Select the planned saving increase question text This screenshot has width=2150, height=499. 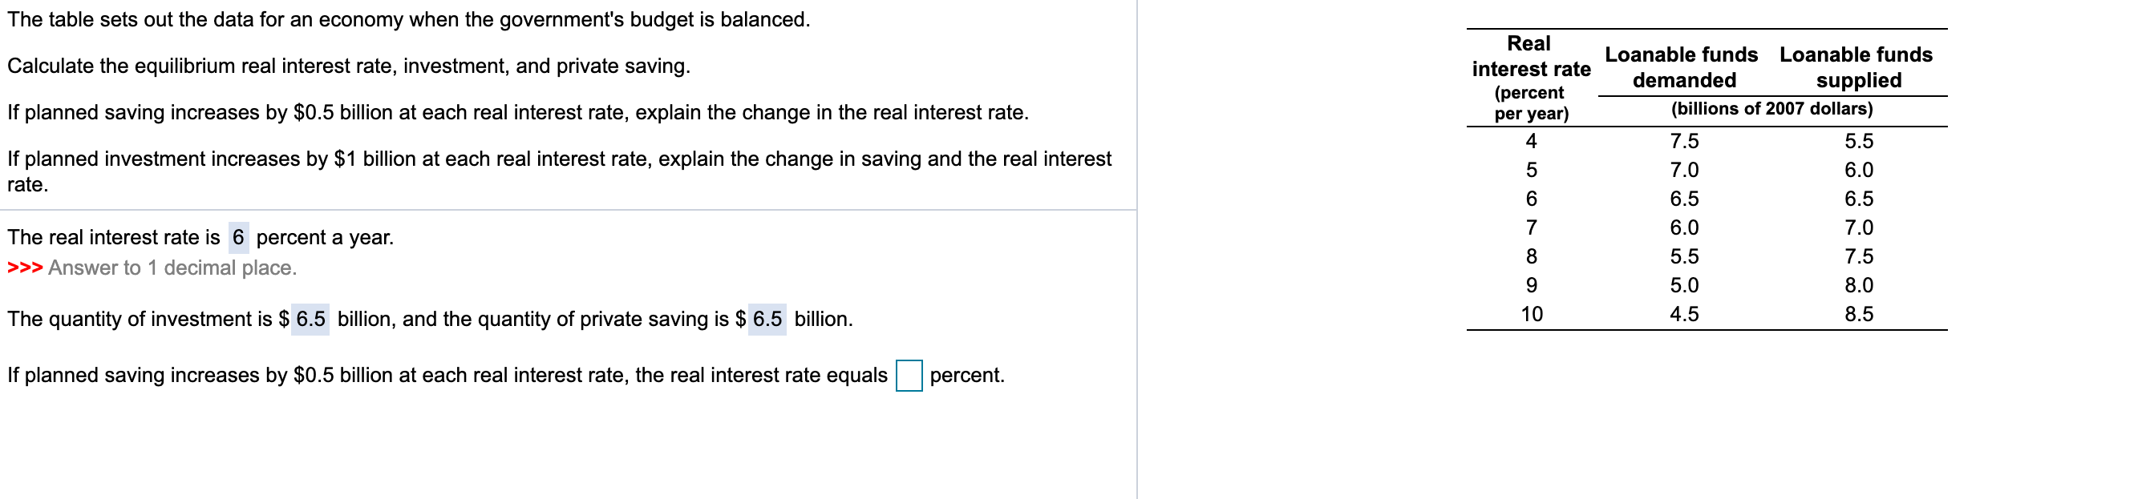pos(517,109)
